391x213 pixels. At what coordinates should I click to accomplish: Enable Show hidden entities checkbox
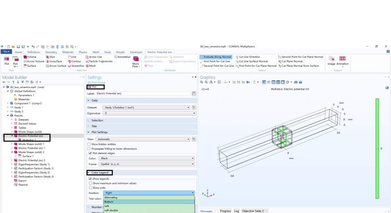point(89,144)
